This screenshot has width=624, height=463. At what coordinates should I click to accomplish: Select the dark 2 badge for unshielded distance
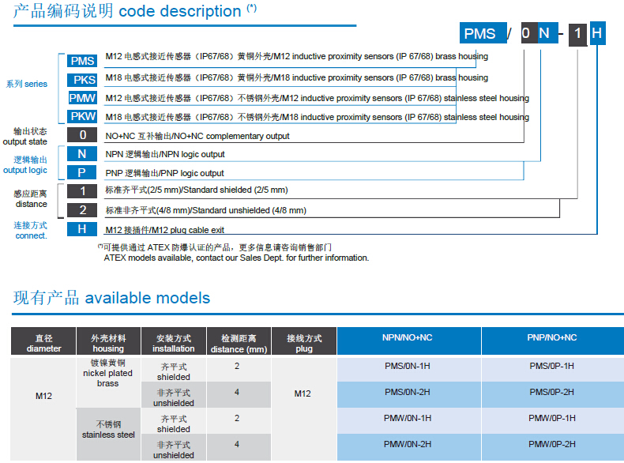tap(82, 210)
